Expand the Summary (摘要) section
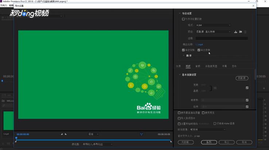The width and height of the screenshot is (269, 150). tap(184, 56)
